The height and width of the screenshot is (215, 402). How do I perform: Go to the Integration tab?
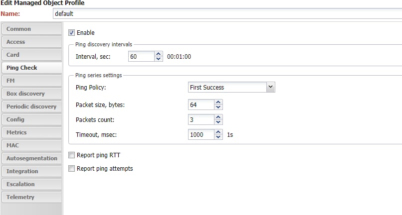click(x=31, y=171)
